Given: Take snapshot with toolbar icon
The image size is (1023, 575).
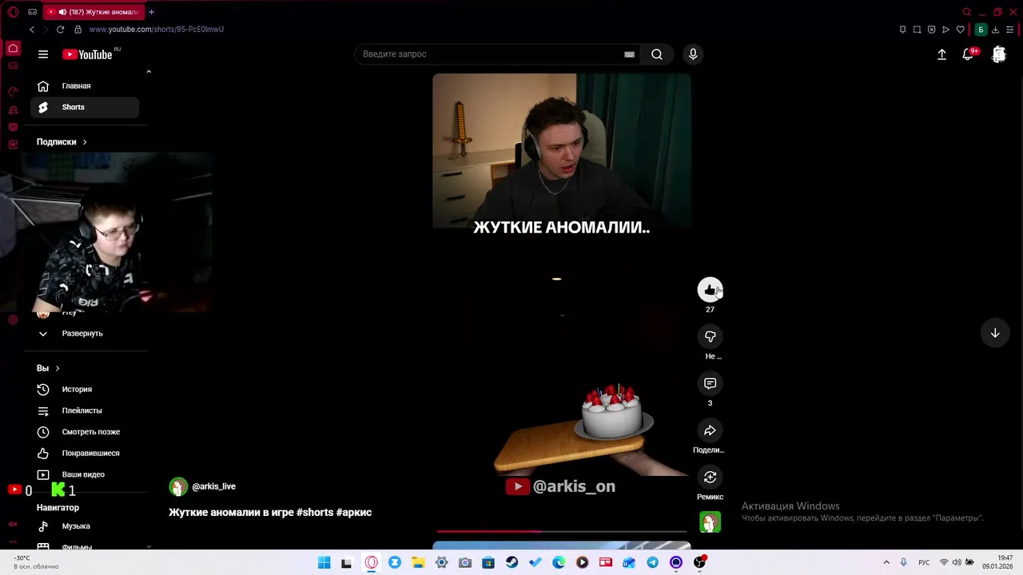Looking at the screenshot, I should pos(917,30).
